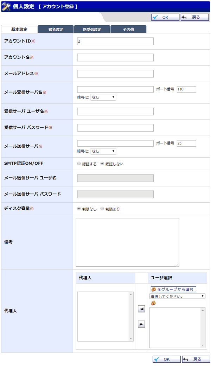This screenshot has width=211, height=368.
Task: Click the send port number field 25
Action: coord(186,144)
